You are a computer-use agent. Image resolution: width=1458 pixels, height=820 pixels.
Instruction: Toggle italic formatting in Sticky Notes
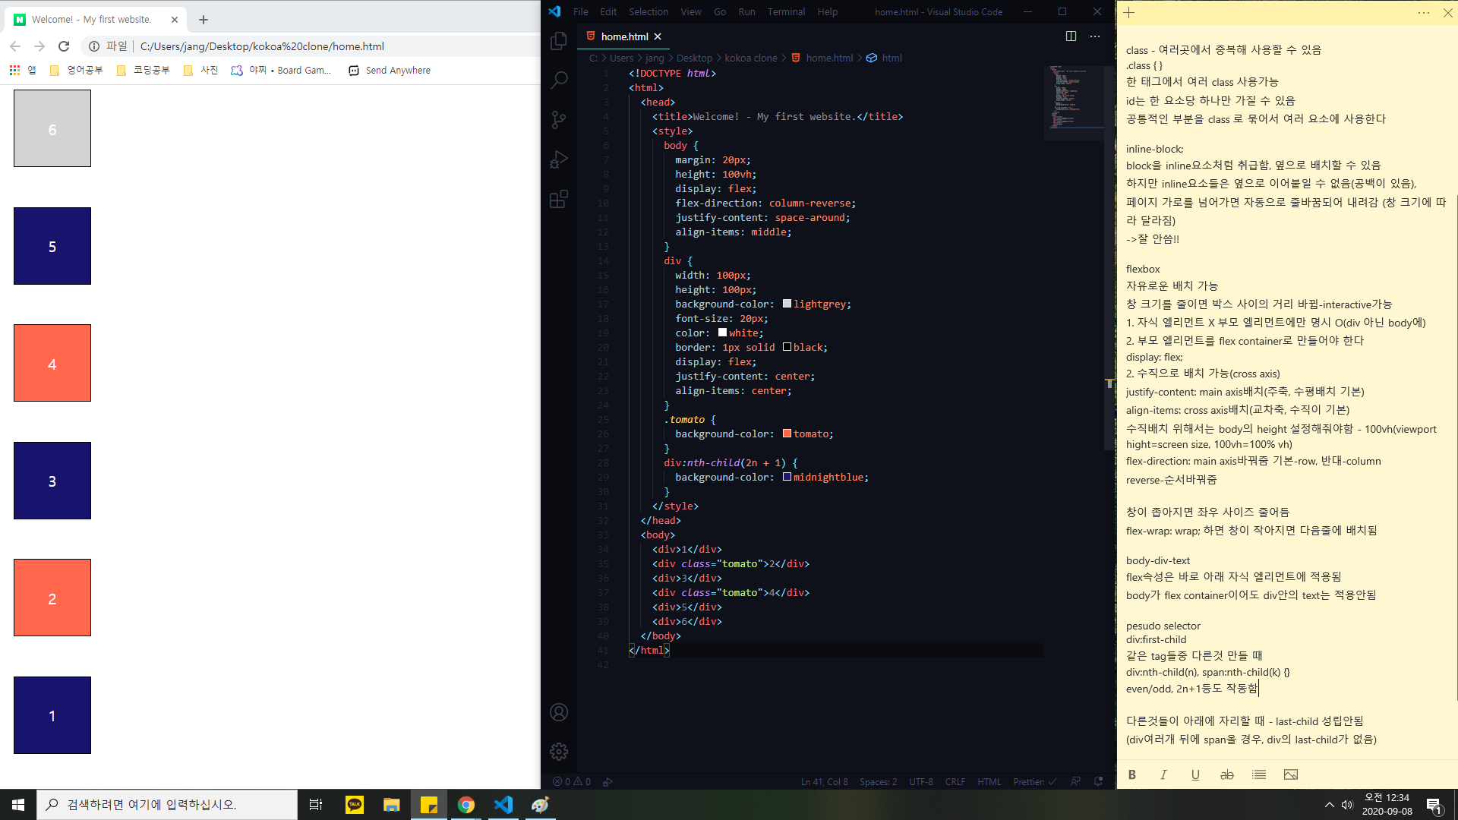point(1163,774)
